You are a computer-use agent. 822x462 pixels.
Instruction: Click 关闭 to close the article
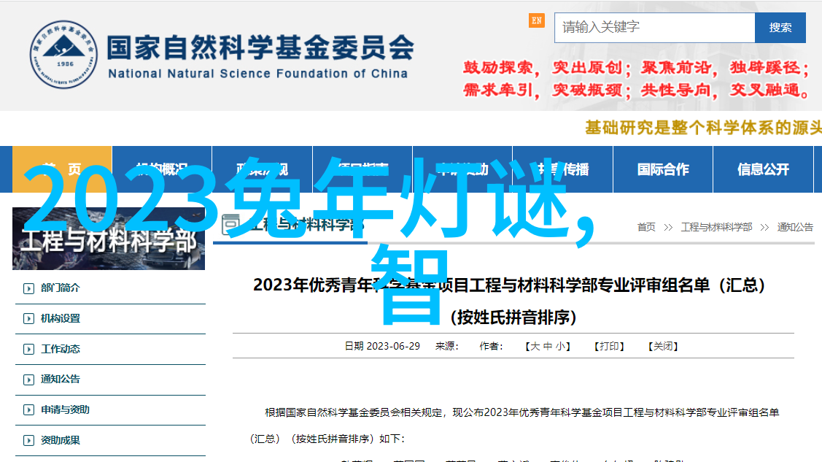663,346
